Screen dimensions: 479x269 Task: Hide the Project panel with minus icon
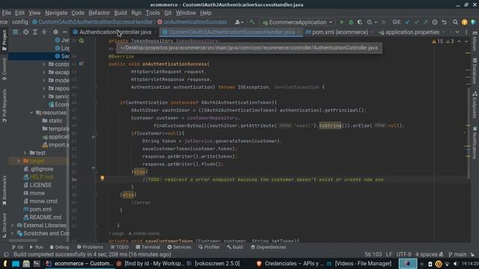coord(65,32)
